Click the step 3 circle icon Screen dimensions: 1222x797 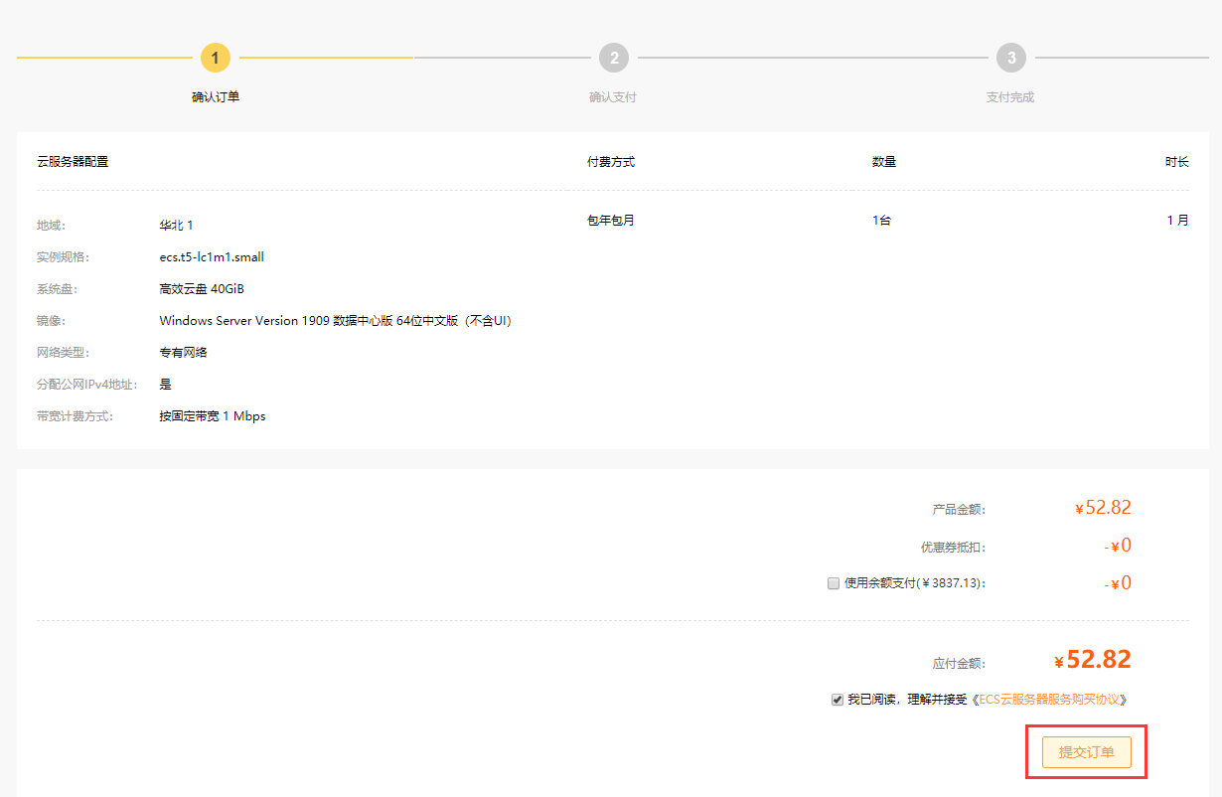coord(1011,58)
